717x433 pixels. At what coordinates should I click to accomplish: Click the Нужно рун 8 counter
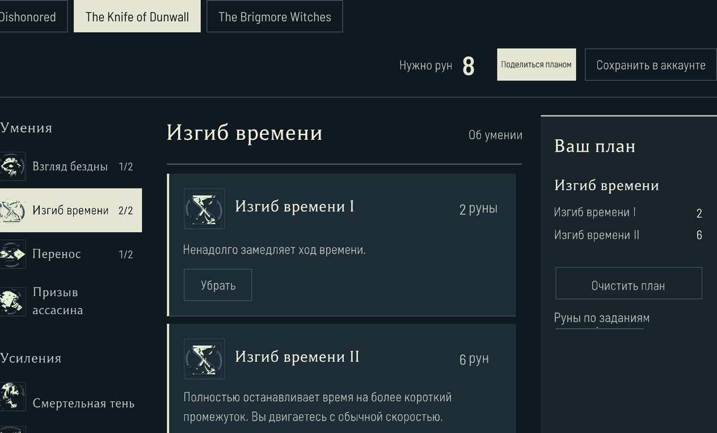point(437,66)
